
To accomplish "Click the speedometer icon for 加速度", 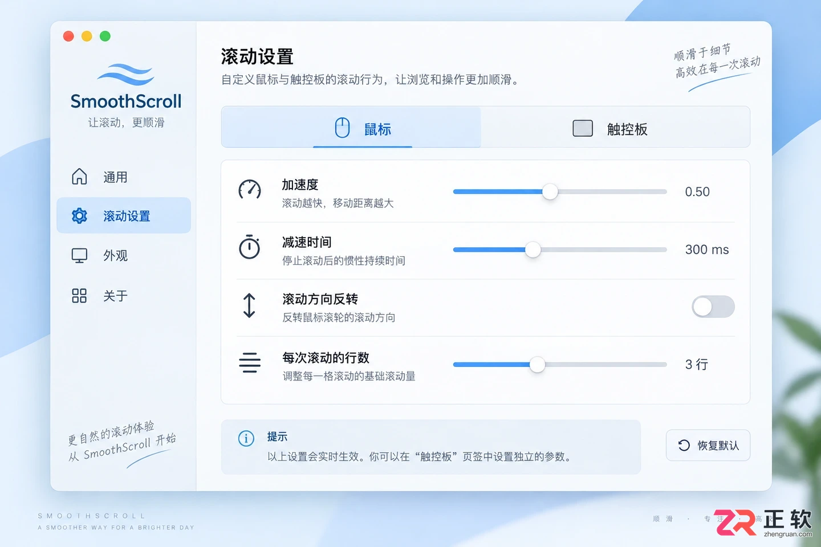I will (x=250, y=189).
